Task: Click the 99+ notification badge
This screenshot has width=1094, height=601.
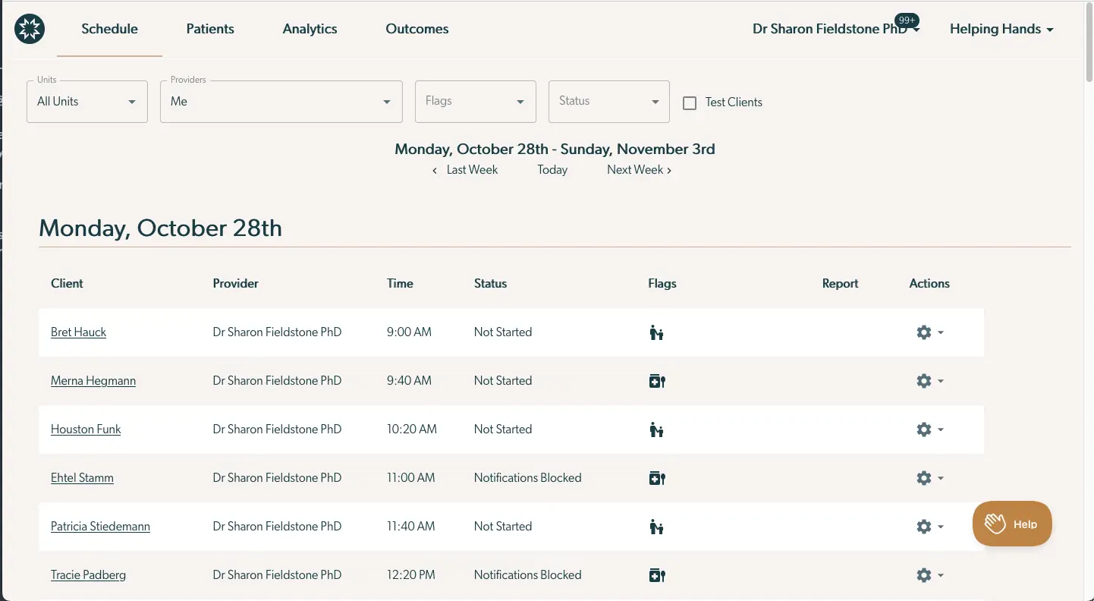Action: 905,20
